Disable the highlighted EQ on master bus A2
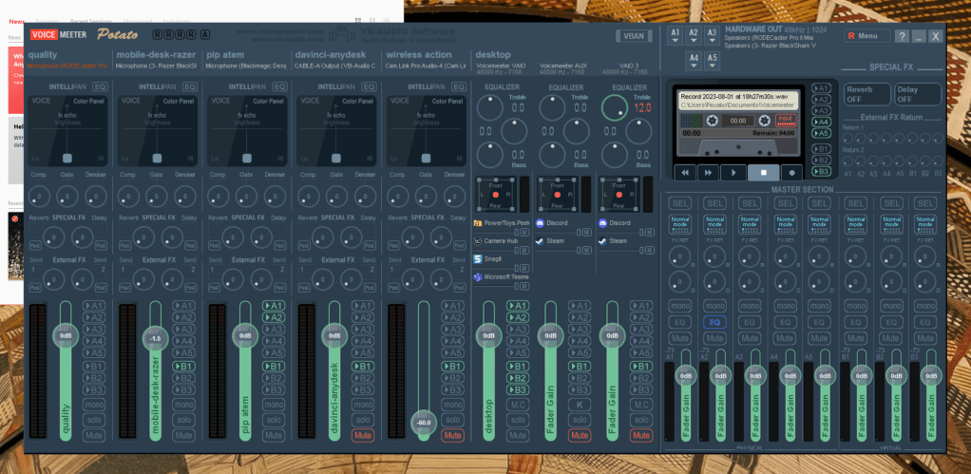The image size is (971, 474). (714, 322)
